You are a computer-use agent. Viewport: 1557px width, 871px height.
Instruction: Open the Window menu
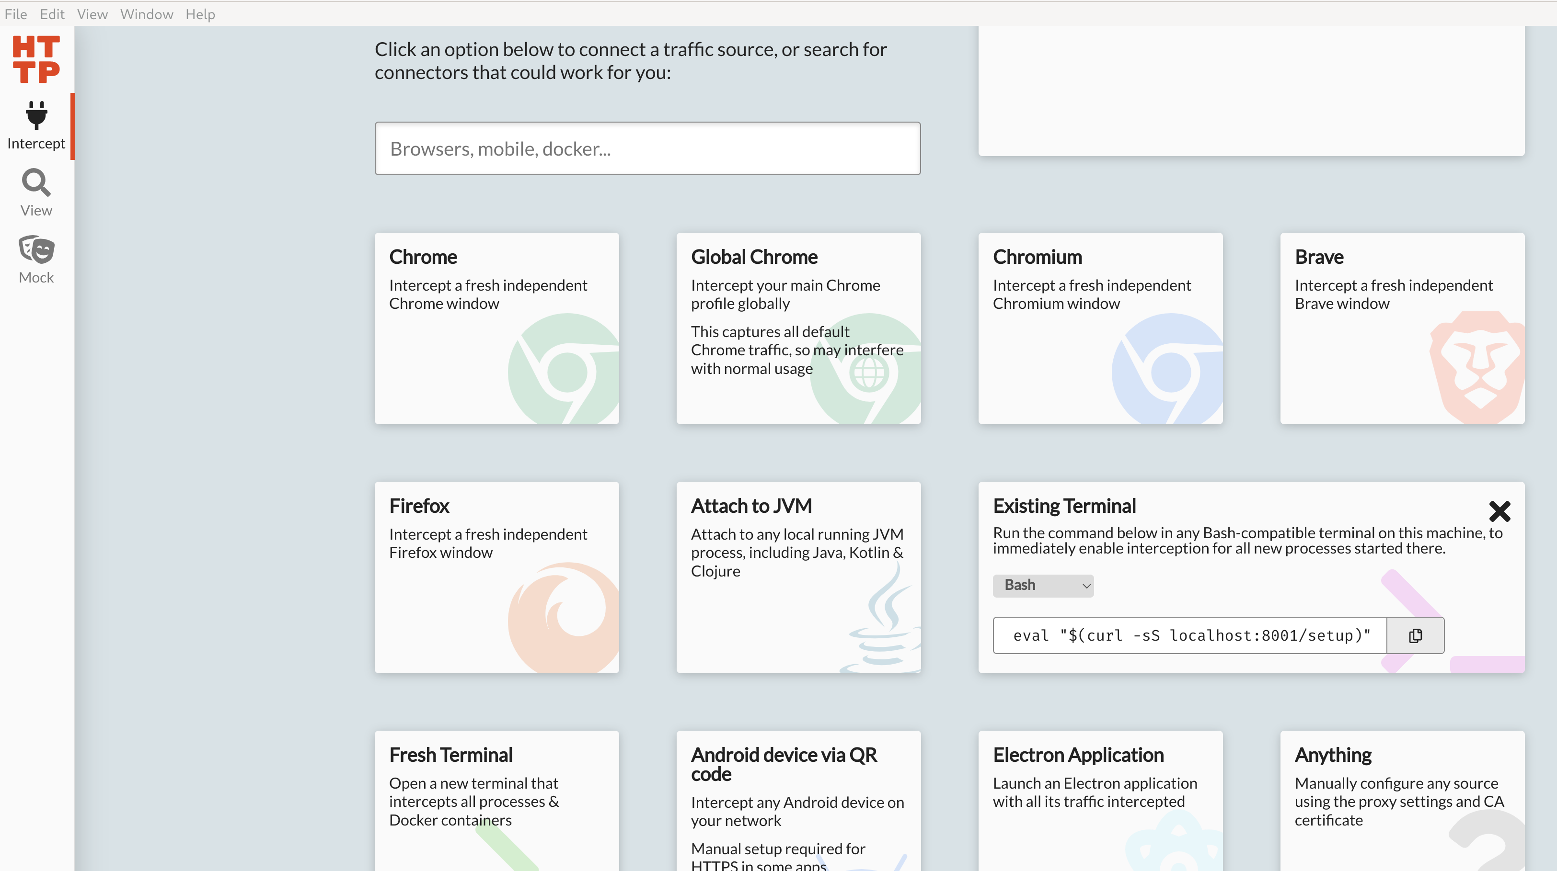pyautogui.click(x=146, y=14)
